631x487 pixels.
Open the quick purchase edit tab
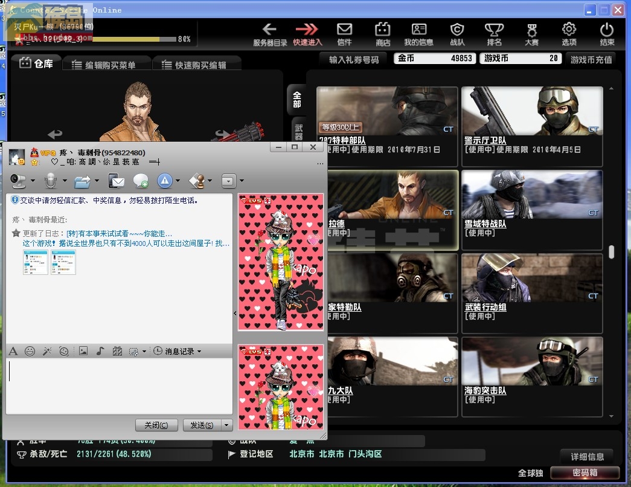point(197,65)
